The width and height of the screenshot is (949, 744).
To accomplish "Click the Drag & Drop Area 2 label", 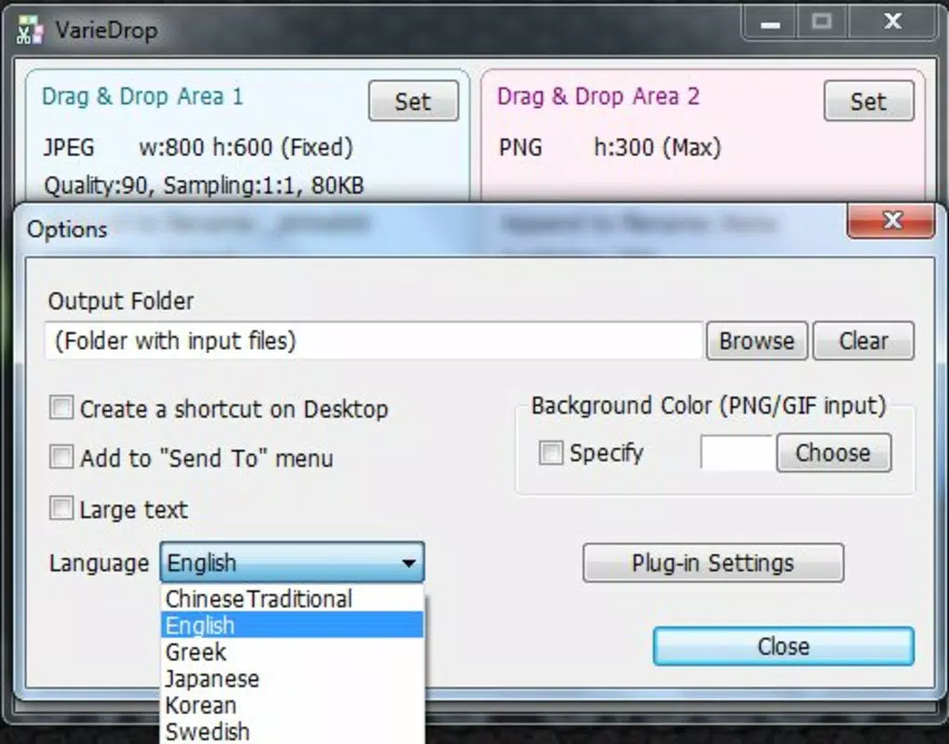I will tap(598, 96).
